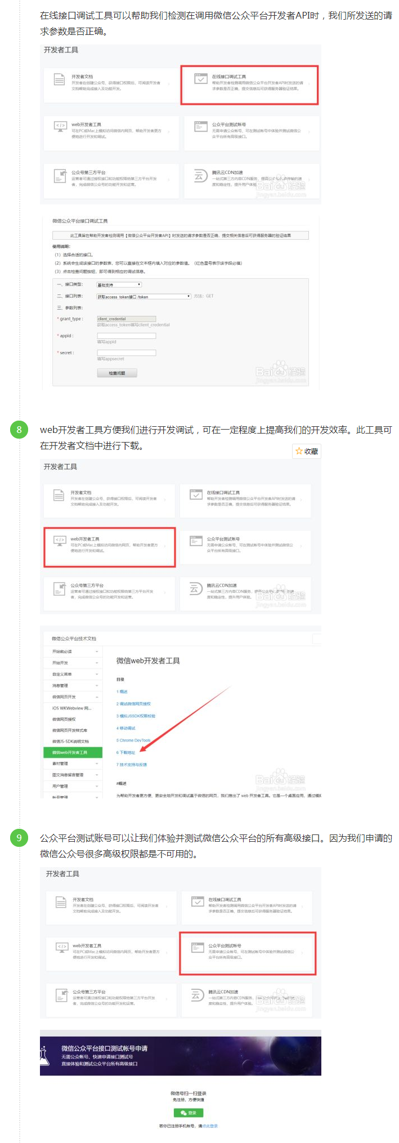Image resolution: width=399 pixels, height=1143 pixels.
Task: Click WeChat logo inside green 登录 button
Action: click(x=183, y=1113)
